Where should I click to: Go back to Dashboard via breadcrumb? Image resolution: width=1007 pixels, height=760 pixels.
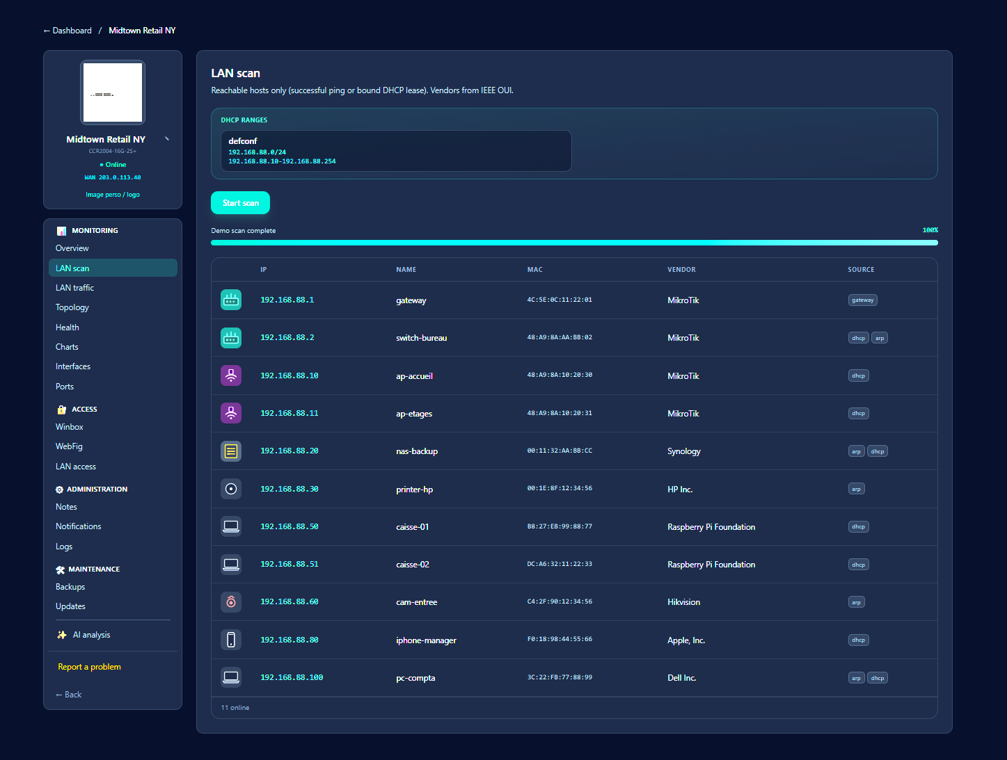tap(68, 31)
